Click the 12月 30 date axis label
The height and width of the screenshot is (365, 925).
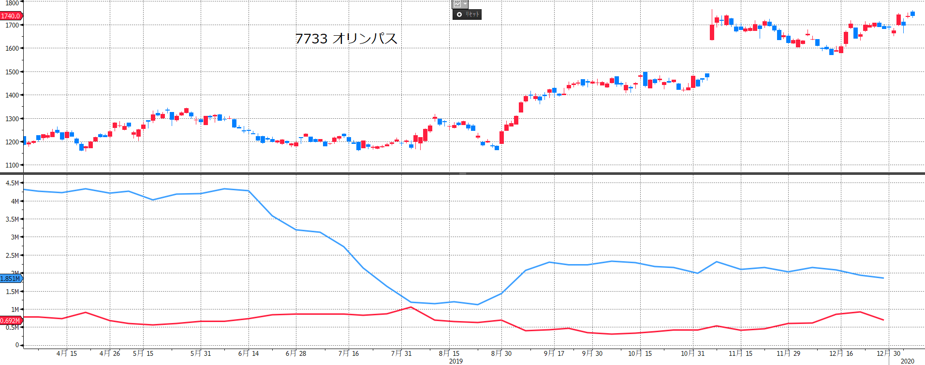pyautogui.click(x=888, y=353)
